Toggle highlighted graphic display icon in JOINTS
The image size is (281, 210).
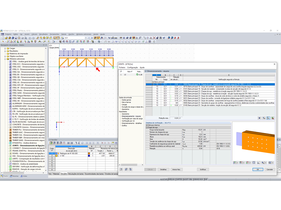pos(268,118)
